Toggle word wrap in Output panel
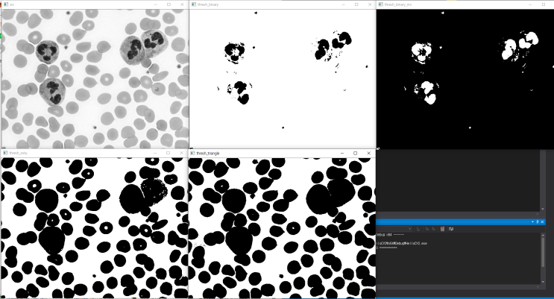Screen dimensions: 554x299 (x=451, y=229)
